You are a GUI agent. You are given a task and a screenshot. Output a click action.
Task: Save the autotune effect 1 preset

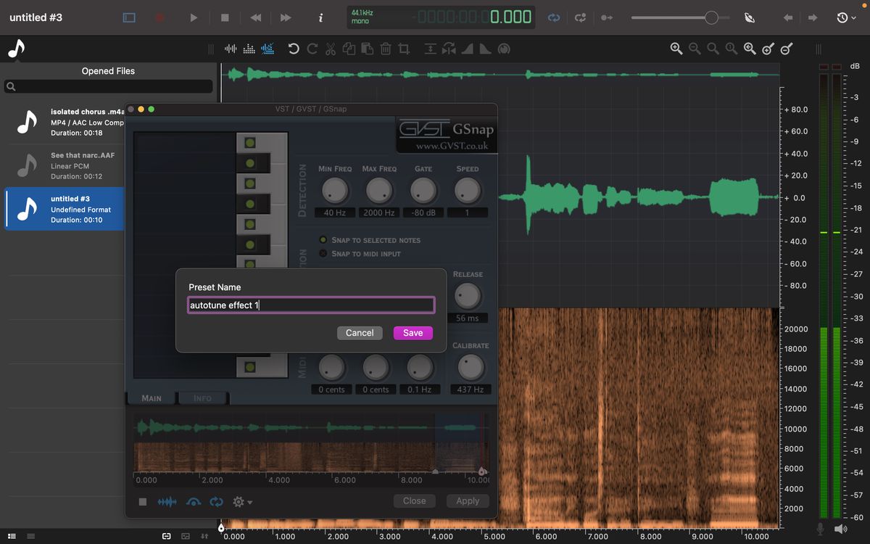tap(413, 333)
